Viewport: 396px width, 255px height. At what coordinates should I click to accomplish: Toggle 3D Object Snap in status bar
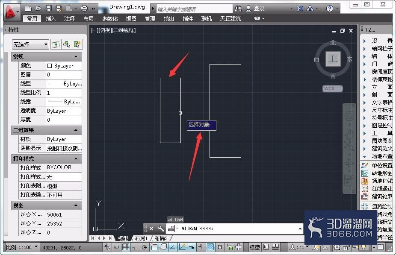tap(163, 247)
